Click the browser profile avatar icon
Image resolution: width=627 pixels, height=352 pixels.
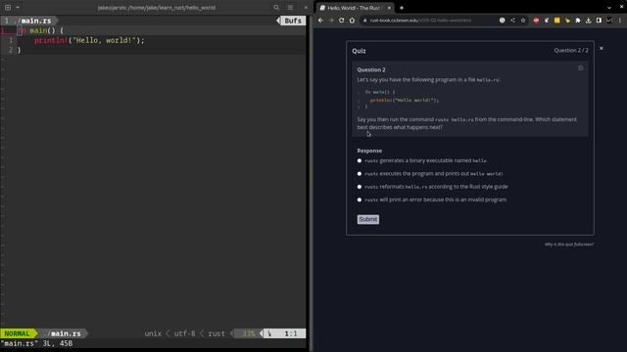tap(609, 20)
